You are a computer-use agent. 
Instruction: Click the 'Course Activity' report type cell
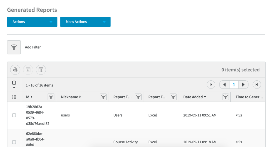click(x=125, y=142)
